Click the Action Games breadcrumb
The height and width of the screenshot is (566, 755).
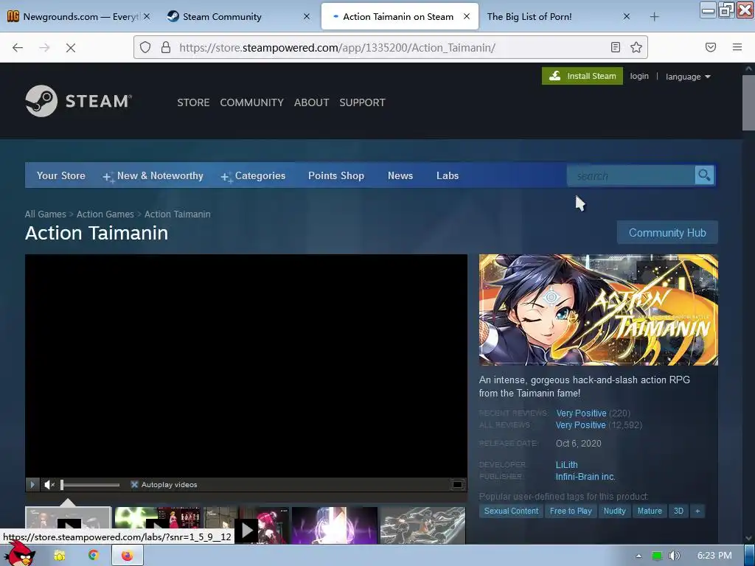(x=105, y=214)
